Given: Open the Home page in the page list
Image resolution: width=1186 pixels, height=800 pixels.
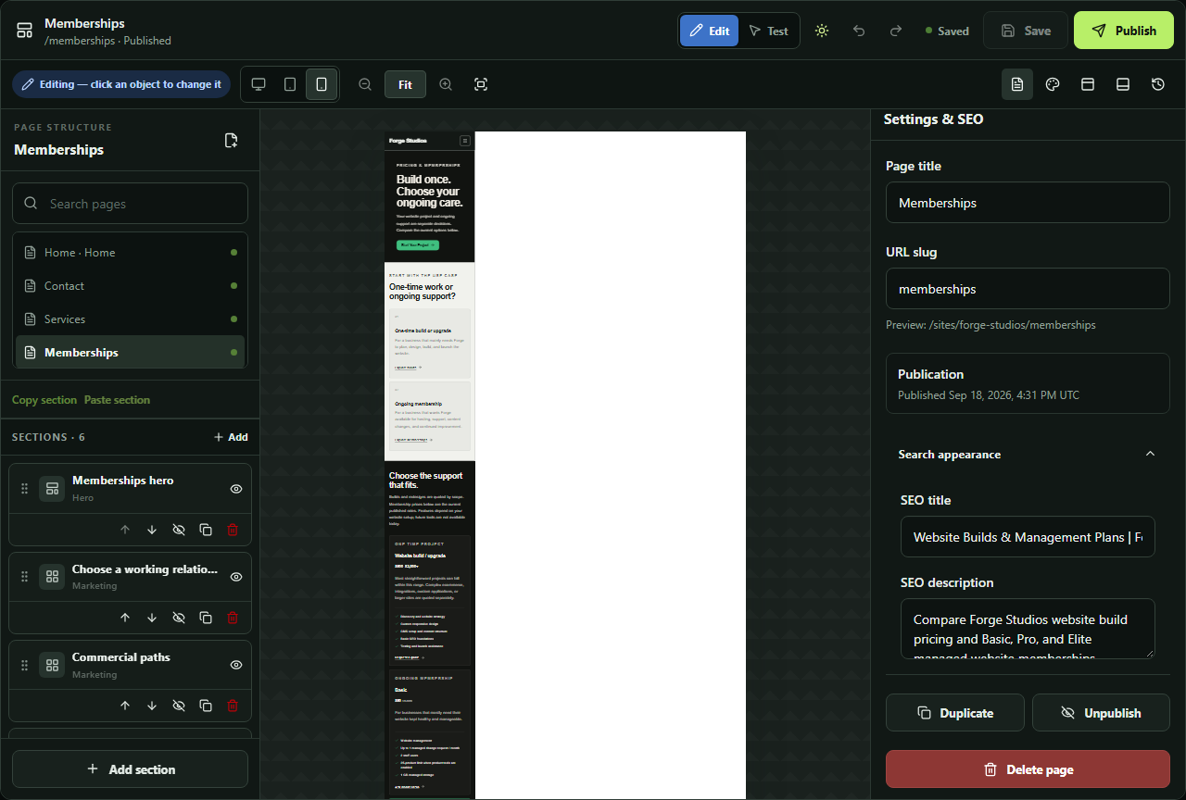Looking at the screenshot, I should tap(131, 253).
